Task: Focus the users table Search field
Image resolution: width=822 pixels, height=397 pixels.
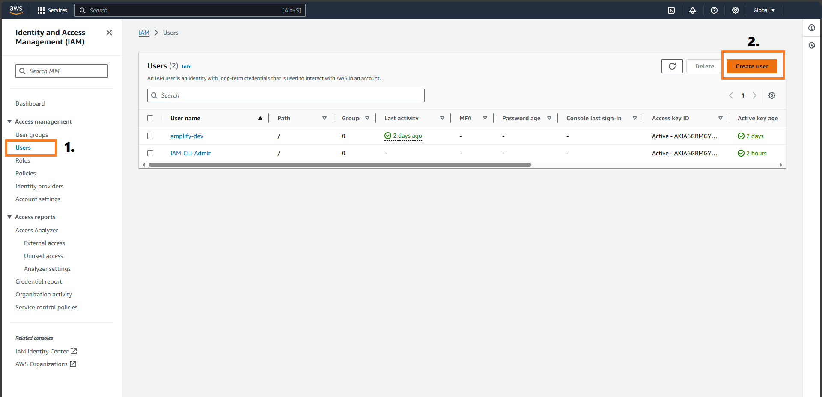Action: (x=286, y=95)
